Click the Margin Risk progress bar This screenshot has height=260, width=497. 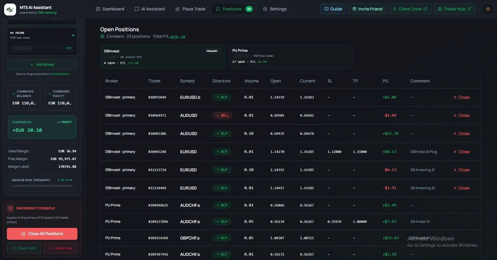click(42, 186)
